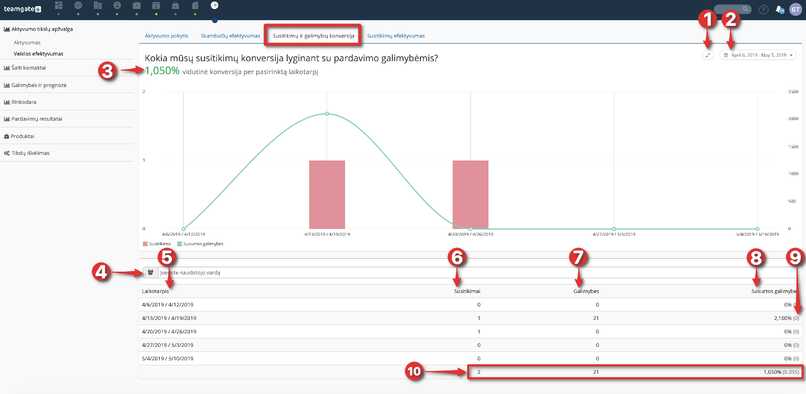Select the 5/4/2019 / 5/10/2019 row
This screenshot has width=806, height=394.
471,359
